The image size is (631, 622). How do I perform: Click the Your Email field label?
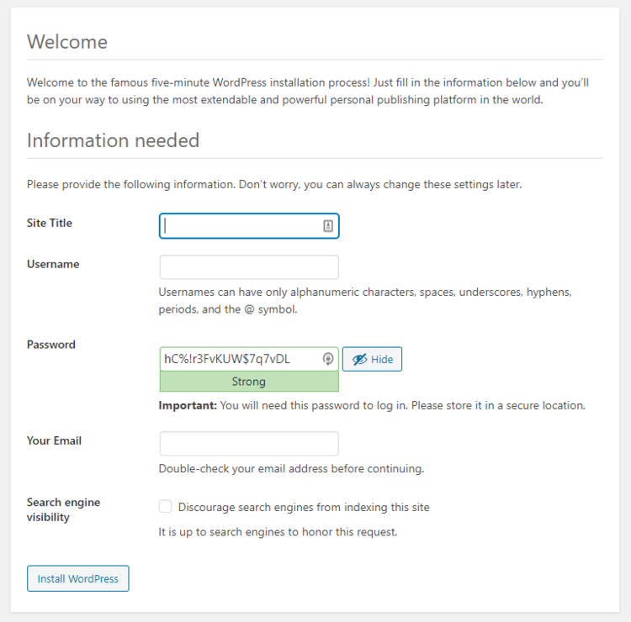[x=54, y=440]
